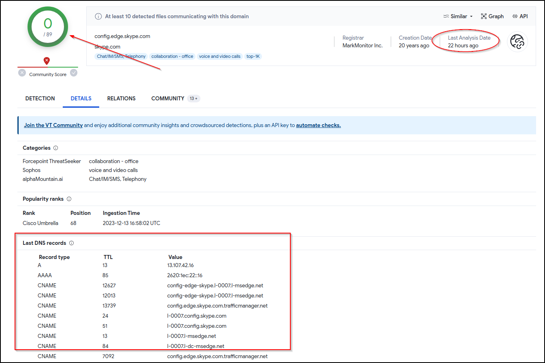Open the API option

coord(520,17)
